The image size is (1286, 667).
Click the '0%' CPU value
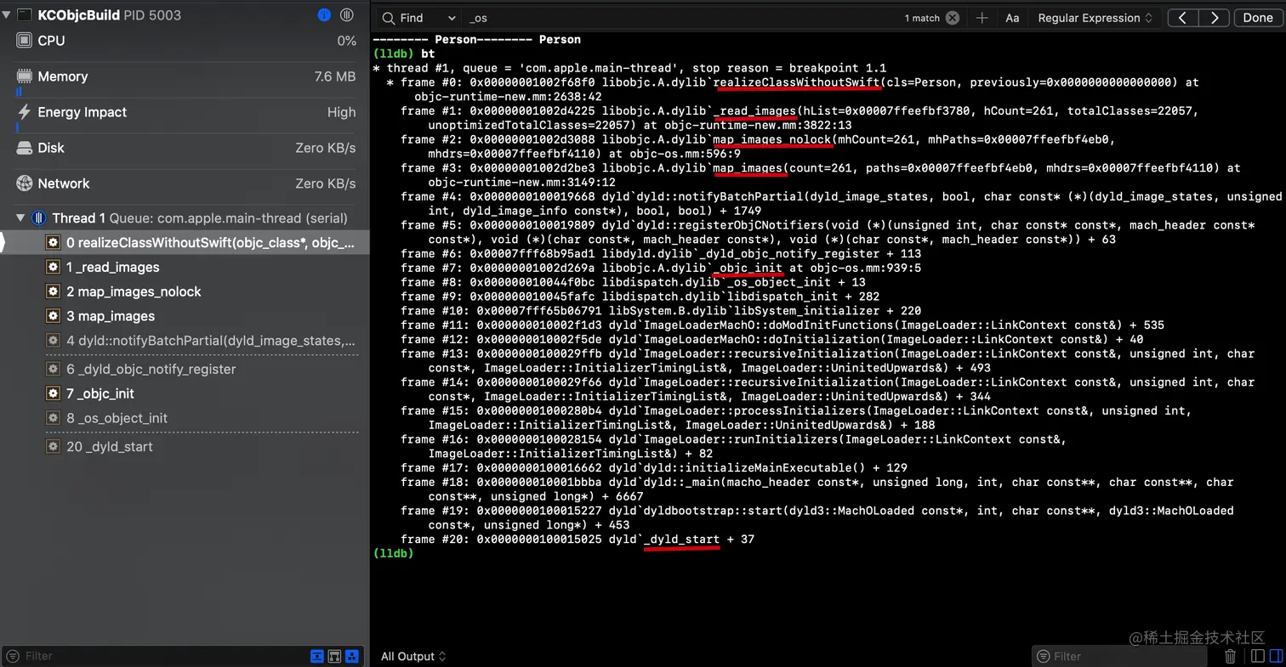point(346,41)
